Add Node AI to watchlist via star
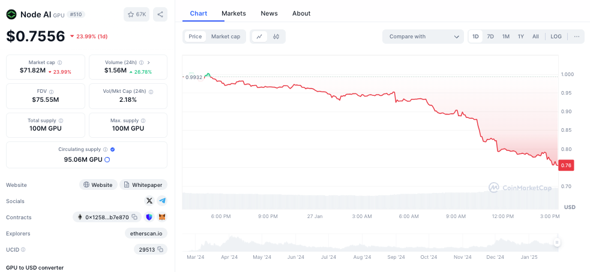The image size is (590, 272). click(131, 14)
